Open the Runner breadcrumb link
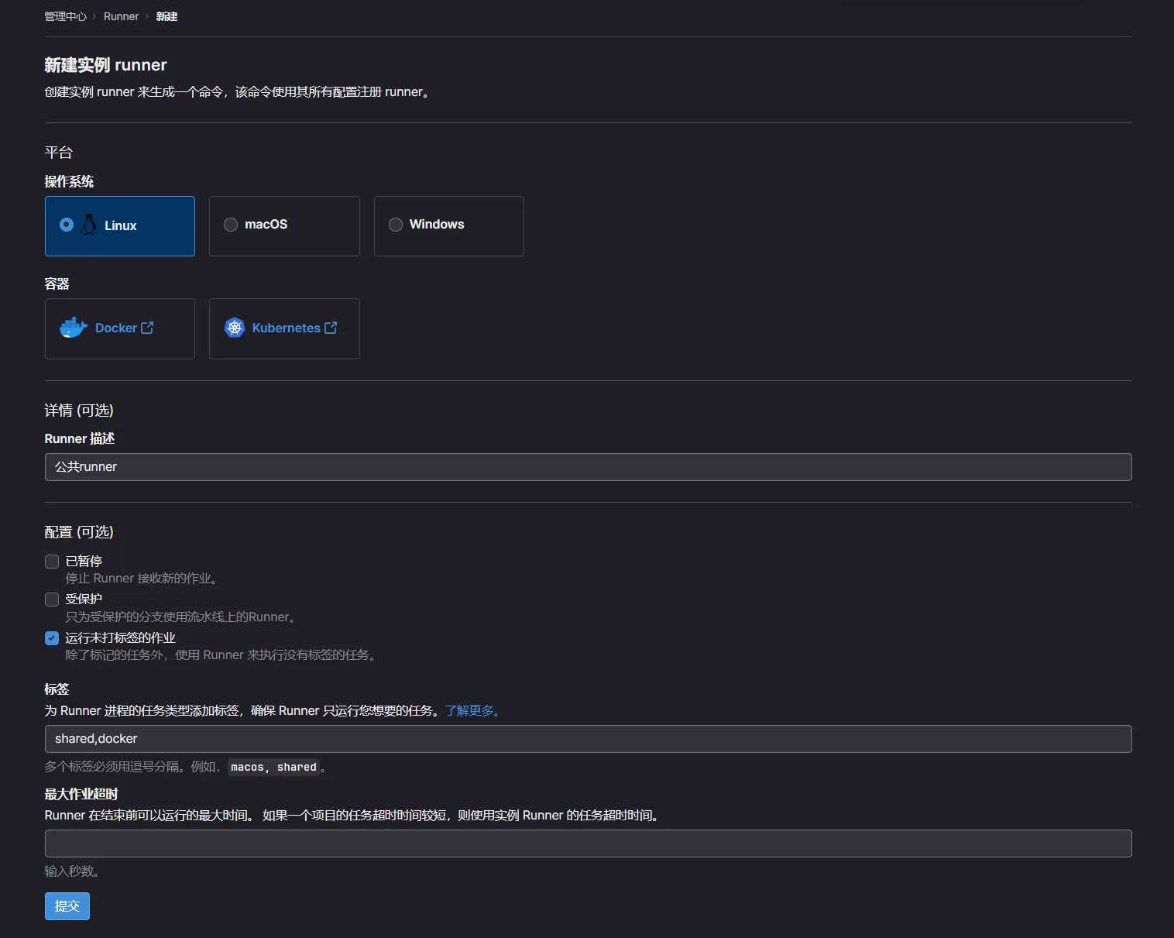1174x938 pixels. click(x=121, y=16)
